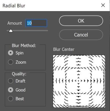Click the "Best" text label

20,99
